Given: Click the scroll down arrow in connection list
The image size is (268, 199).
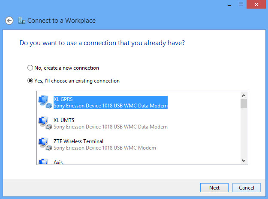Looking at the screenshot, I should click(244, 160).
